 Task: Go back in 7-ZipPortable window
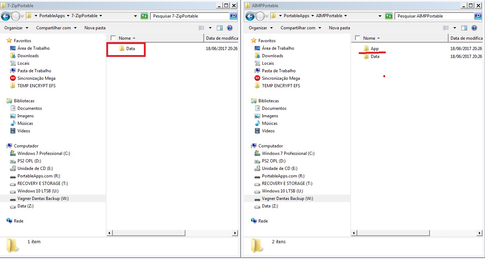click(x=5, y=16)
